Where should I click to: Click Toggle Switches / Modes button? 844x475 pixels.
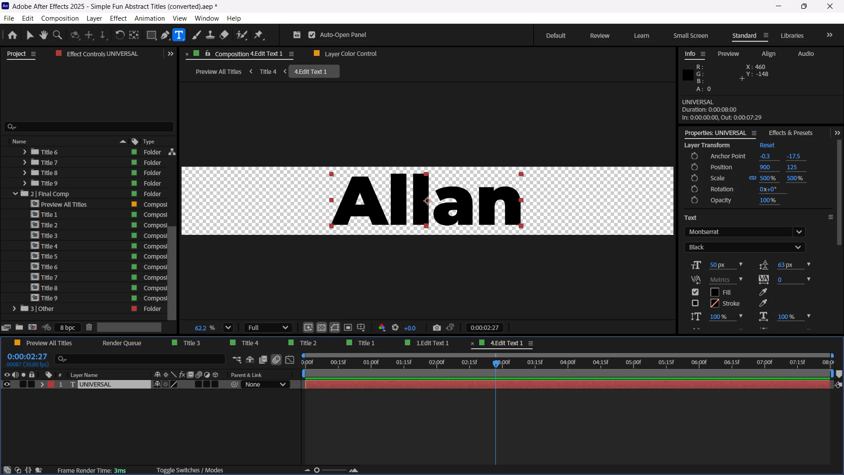[189, 470]
